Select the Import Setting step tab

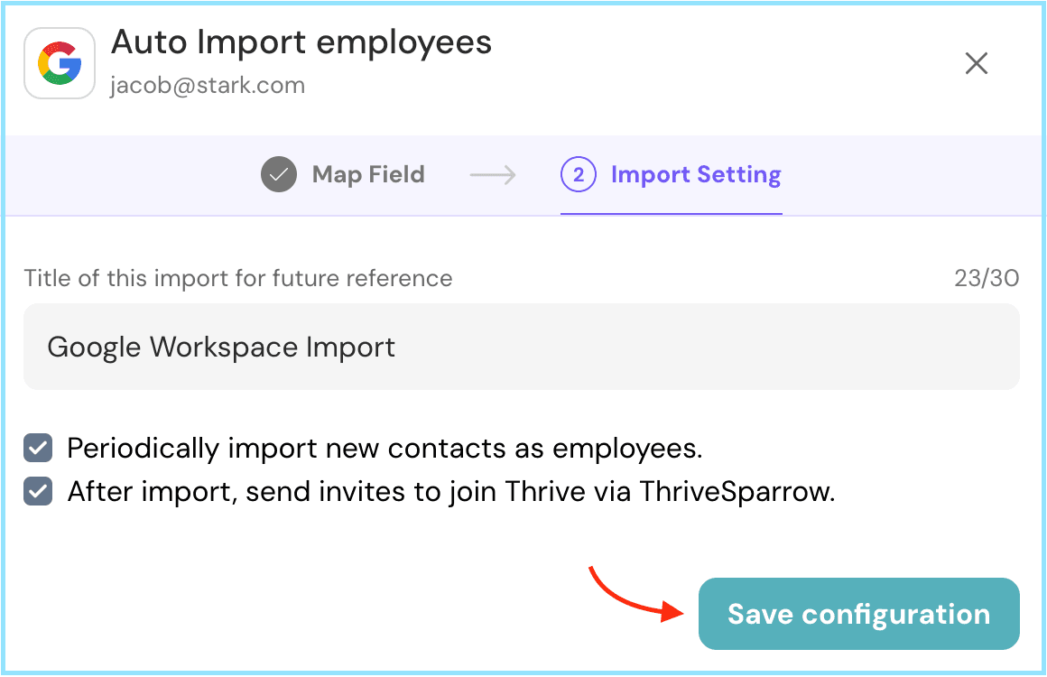[x=695, y=174]
